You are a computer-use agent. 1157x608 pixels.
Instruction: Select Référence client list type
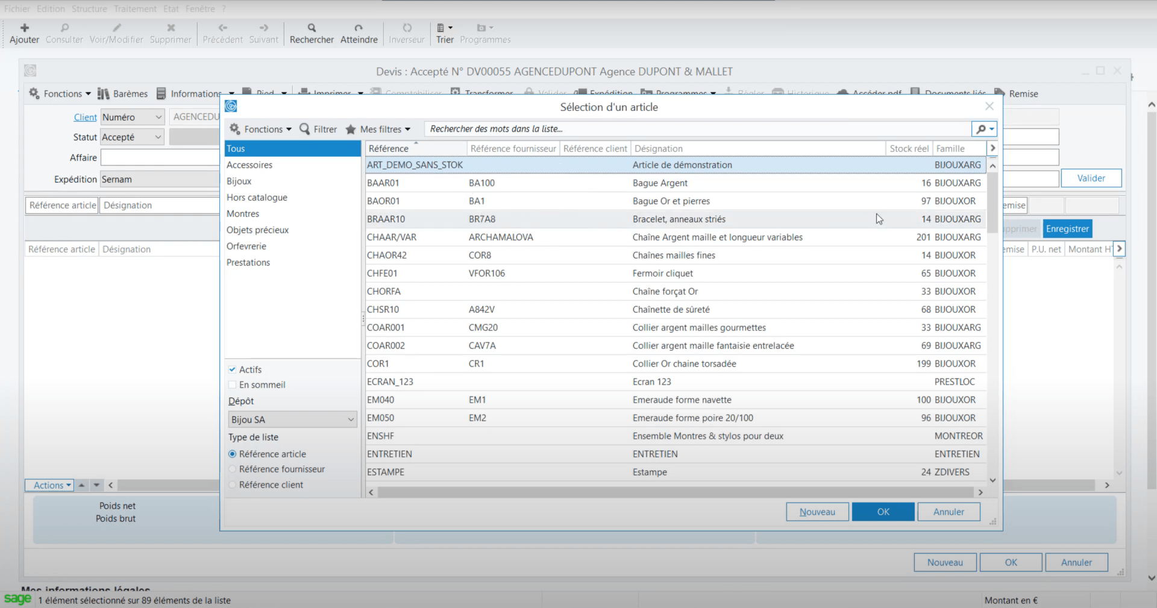(x=232, y=484)
